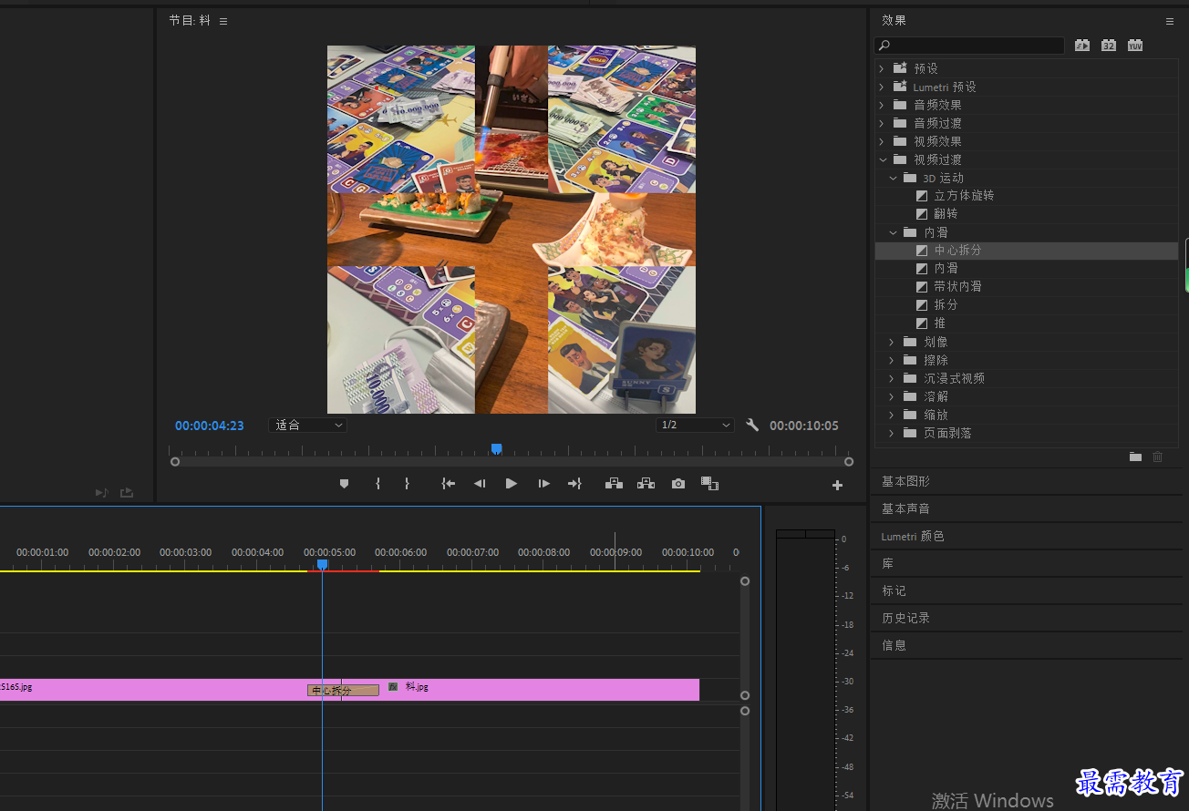Create a new custom bin in Effects
This screenshot has height=811, width=1189.
coord(1135,457)
